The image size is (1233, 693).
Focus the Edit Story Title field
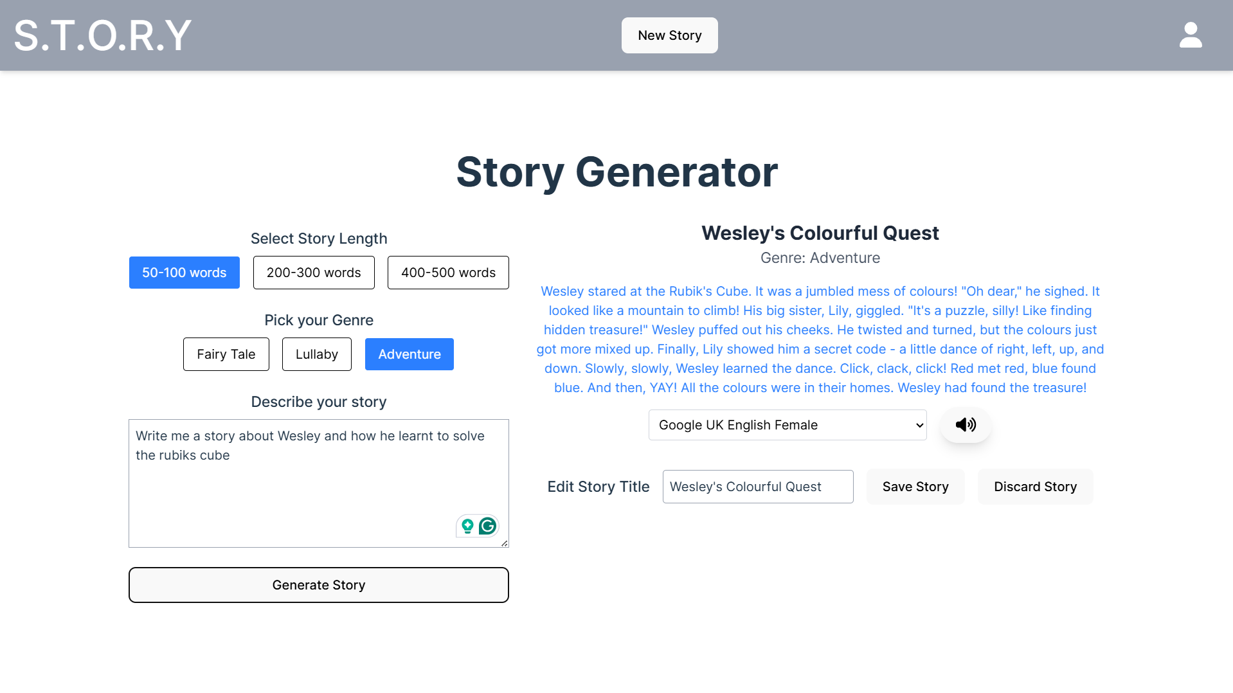[x=757, y=487]
